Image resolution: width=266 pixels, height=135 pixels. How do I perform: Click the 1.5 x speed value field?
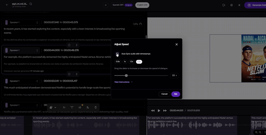[174, 75]
